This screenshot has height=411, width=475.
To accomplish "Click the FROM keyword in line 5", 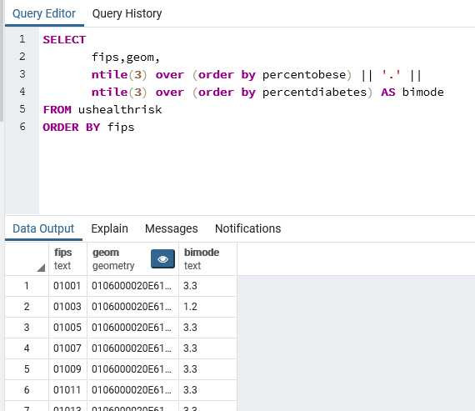I will click(57, 110).
